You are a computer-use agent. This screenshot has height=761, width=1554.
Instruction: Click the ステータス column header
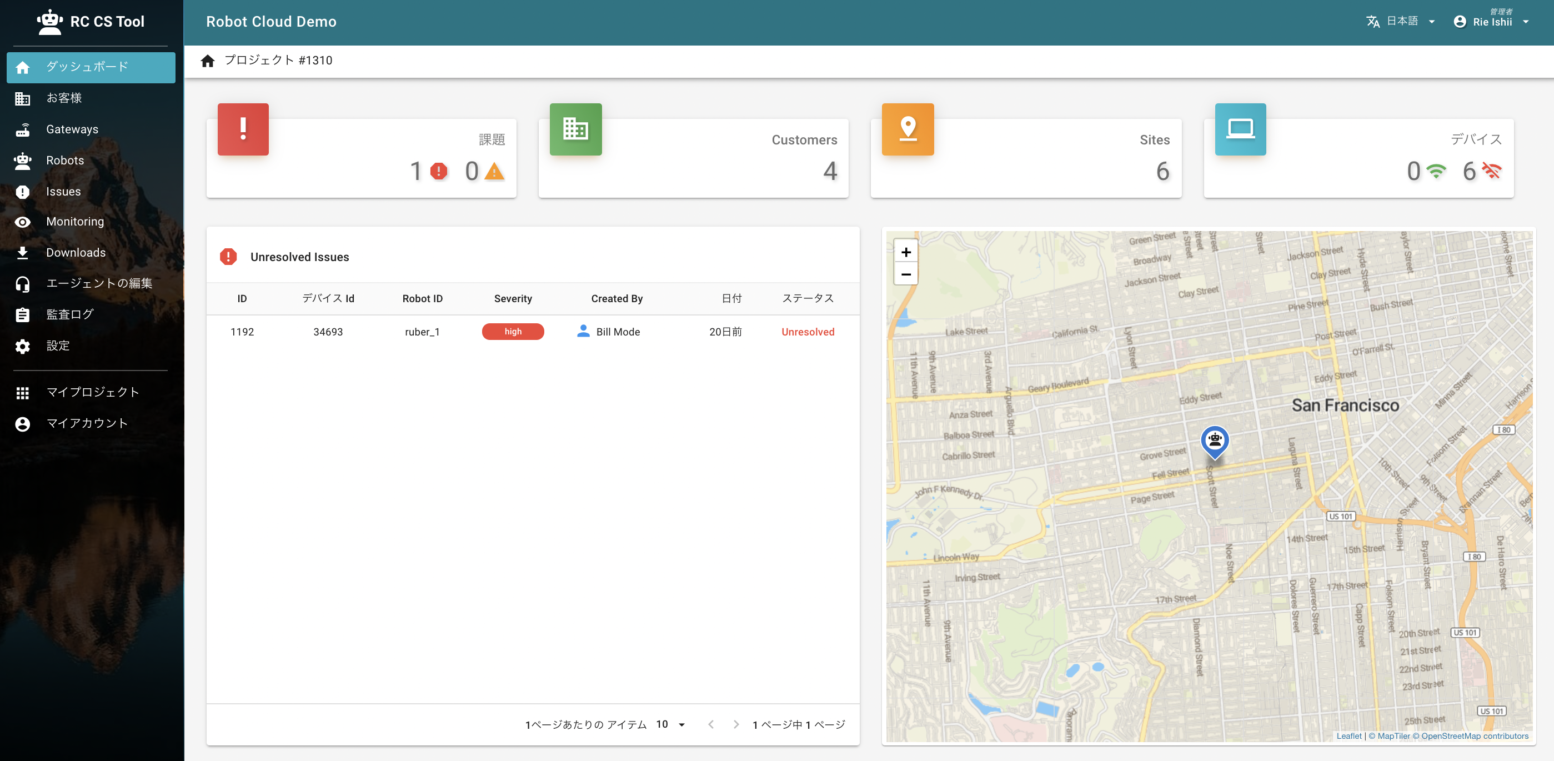(808, 299)
